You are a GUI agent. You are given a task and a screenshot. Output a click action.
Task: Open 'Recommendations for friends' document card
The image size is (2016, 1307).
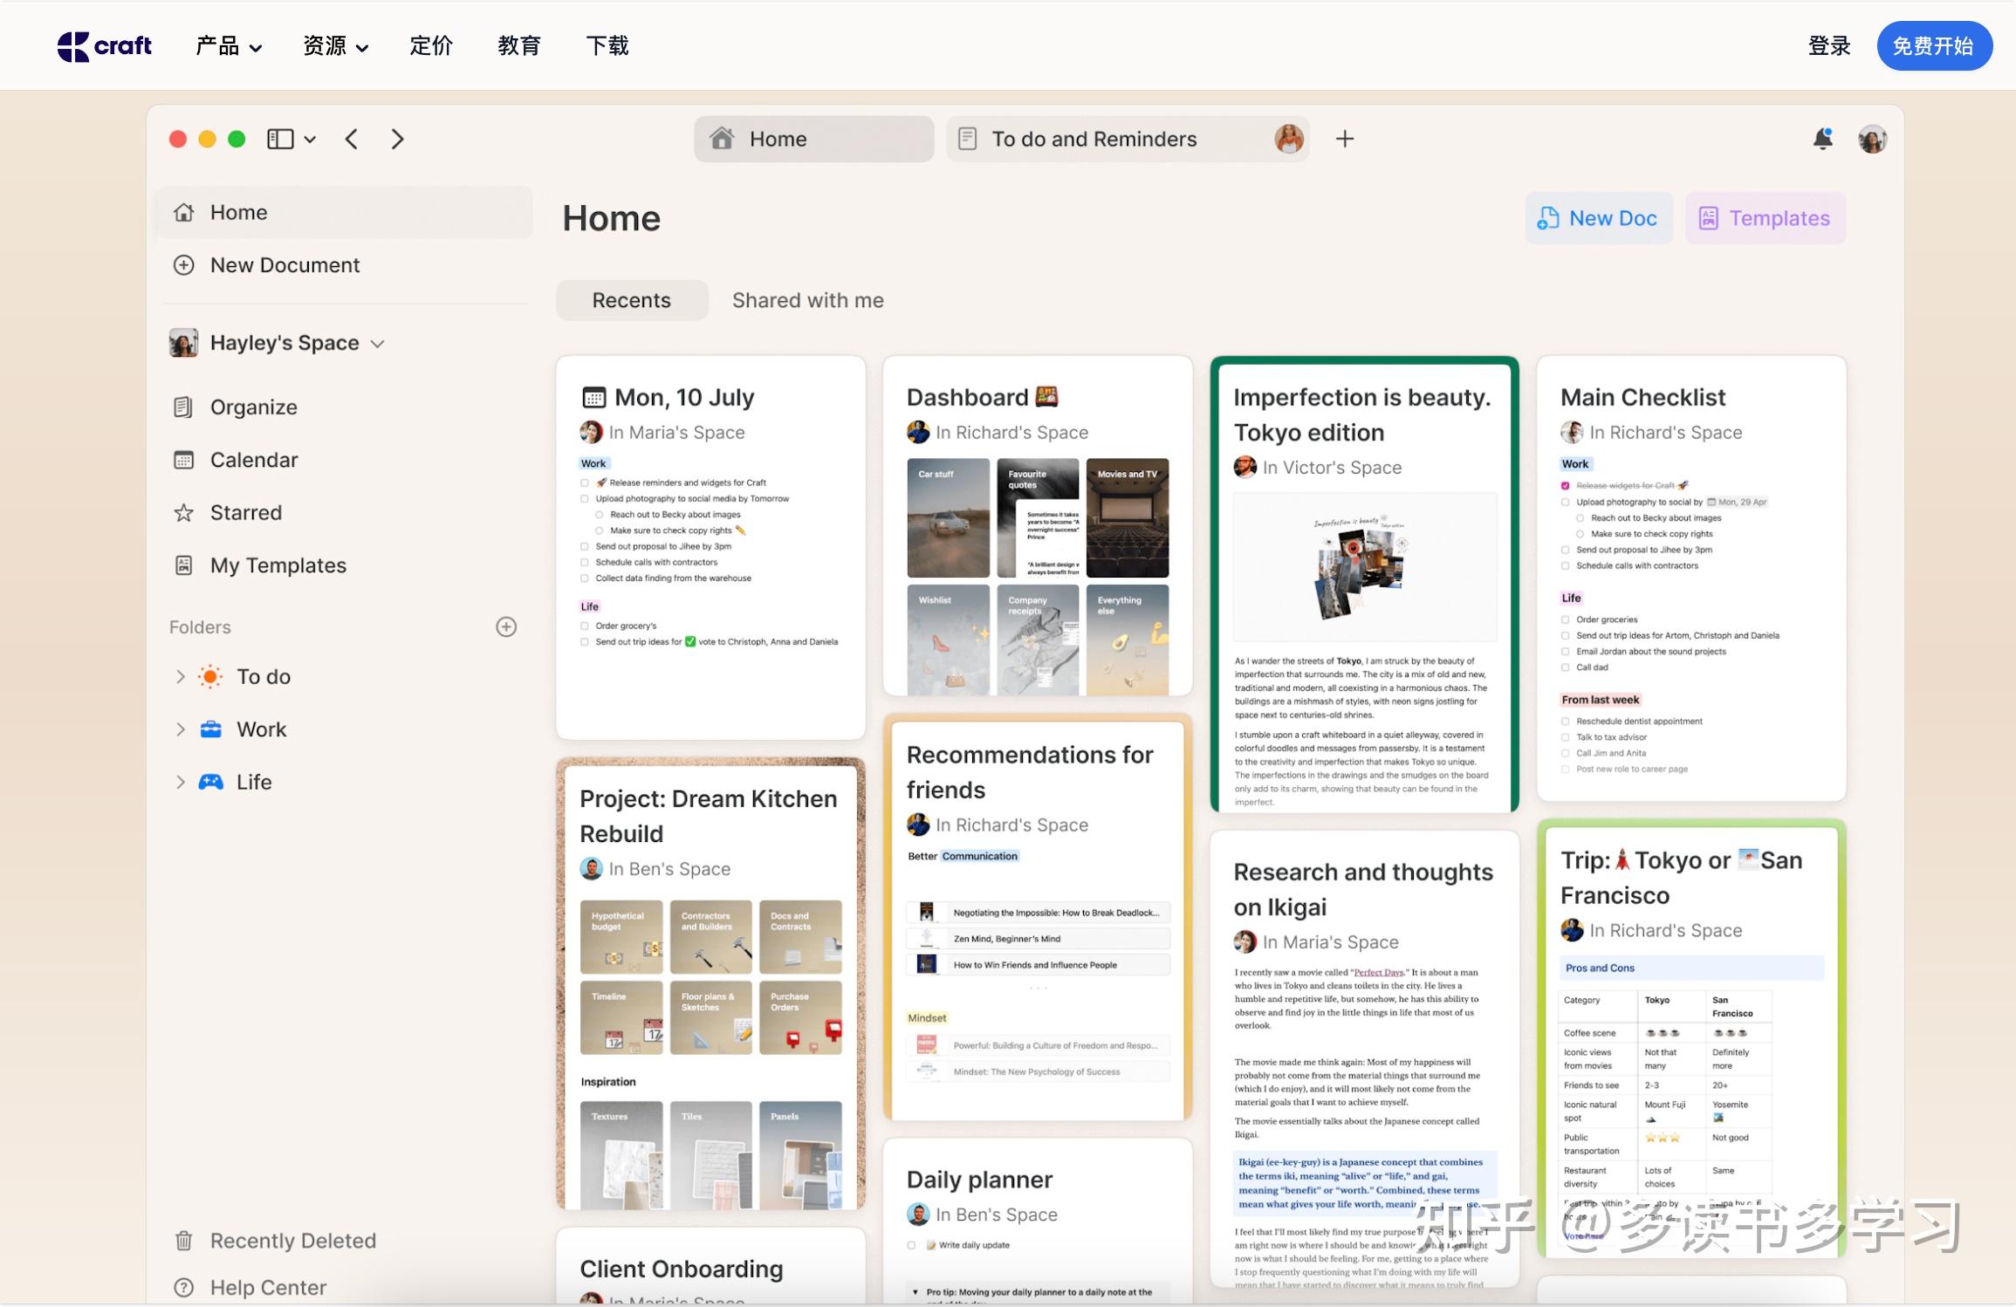tap(1038, 917)
